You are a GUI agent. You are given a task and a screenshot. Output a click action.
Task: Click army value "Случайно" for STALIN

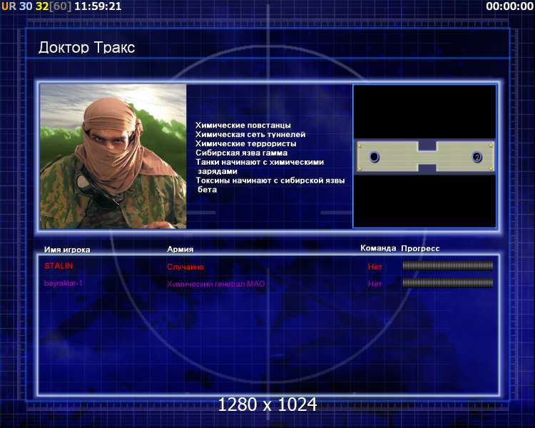pyautogui.click(x=185, y=267)
